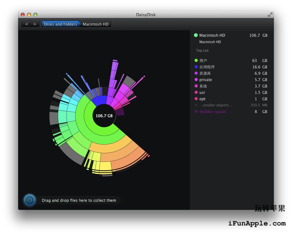Open the private folder row
292x235 pixels.
click(231, 80)
